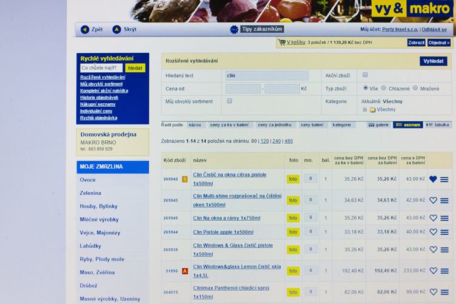Open the Zelenina category
The width and height of the screenshot is (456, 304).
pos(90,193)
